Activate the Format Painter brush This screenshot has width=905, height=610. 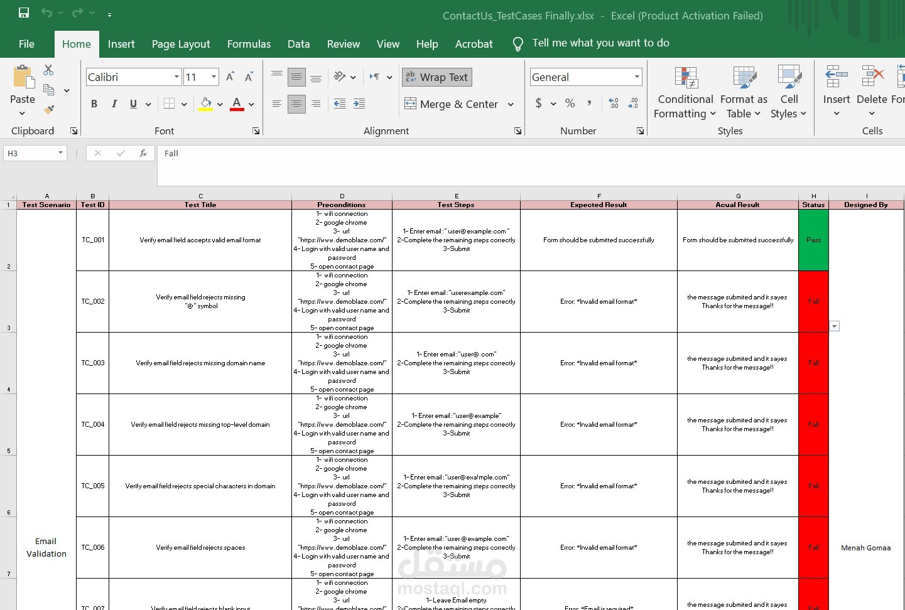[48, 110]
